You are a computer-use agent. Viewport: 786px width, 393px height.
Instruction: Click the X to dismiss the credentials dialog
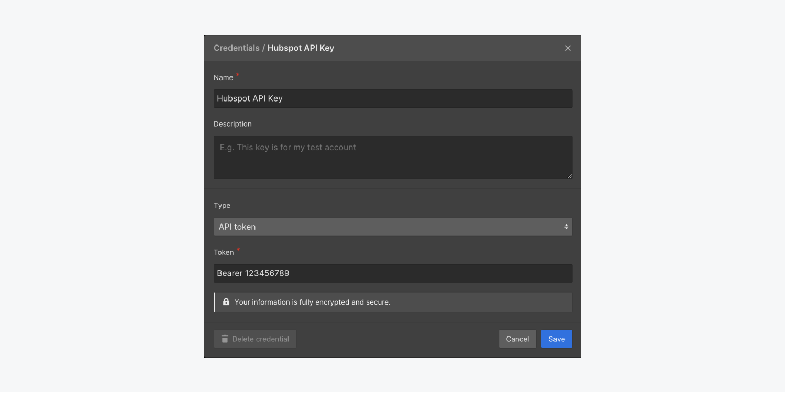[x=568, y=48]
